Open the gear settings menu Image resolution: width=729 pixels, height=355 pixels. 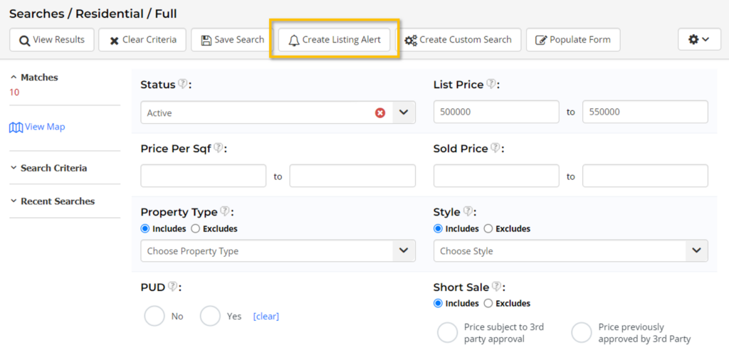[698, 40]
